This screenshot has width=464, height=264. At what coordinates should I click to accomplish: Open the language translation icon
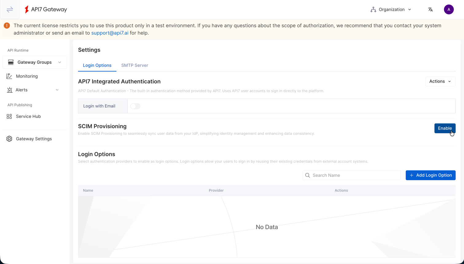coord(430,10)
